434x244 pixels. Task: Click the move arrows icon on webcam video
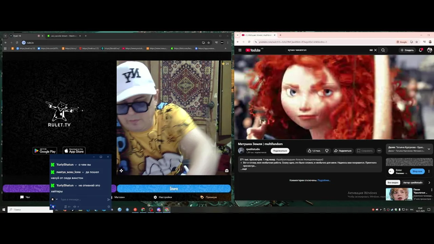tap(121, 171)
